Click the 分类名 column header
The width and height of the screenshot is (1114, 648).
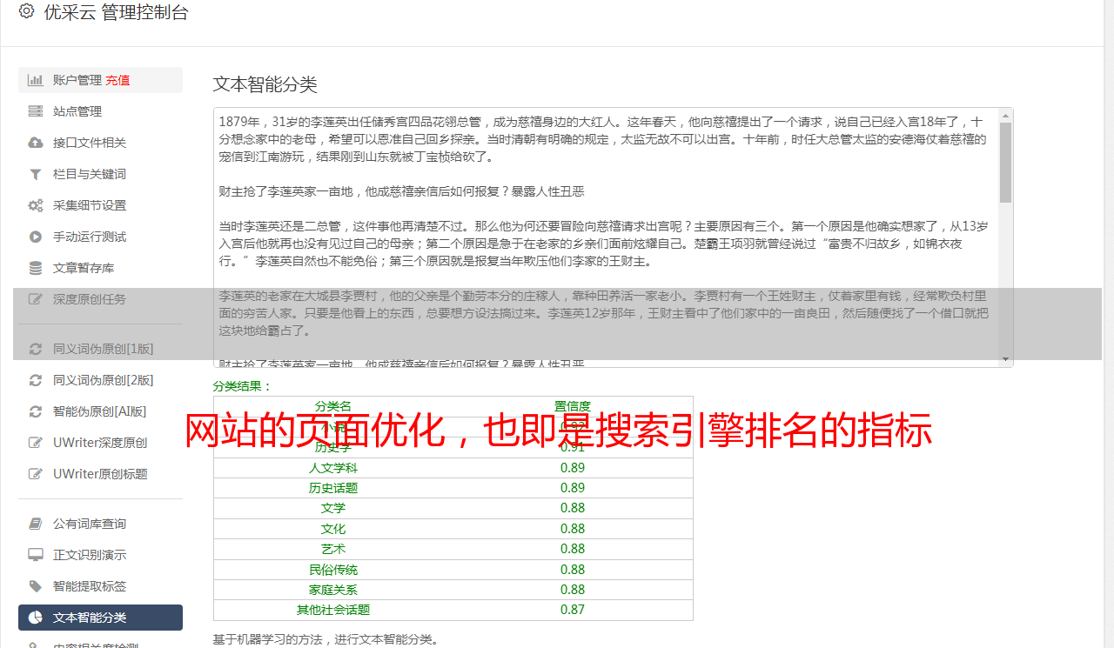(x=333, y=406)
